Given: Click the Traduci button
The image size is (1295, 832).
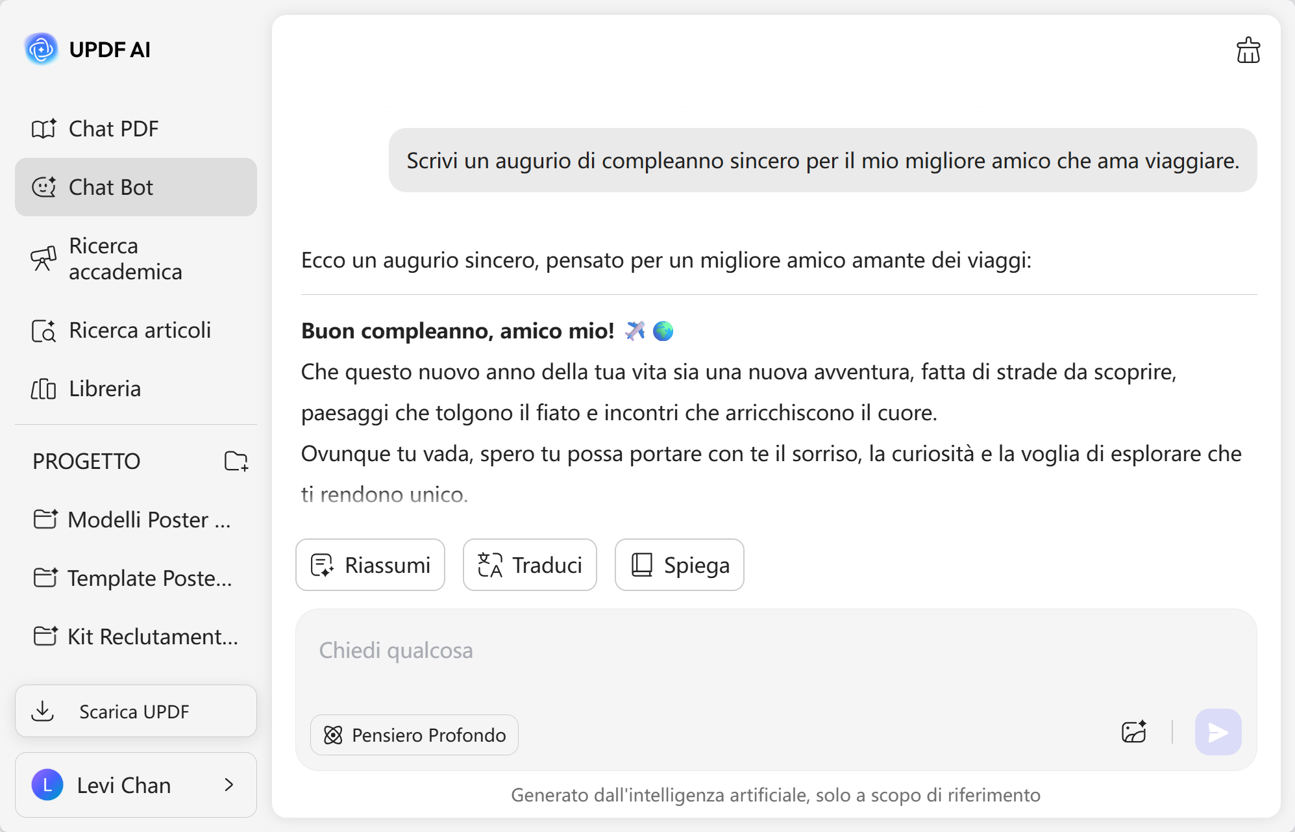Looking at the screenshot, I should tap(530, 565).
